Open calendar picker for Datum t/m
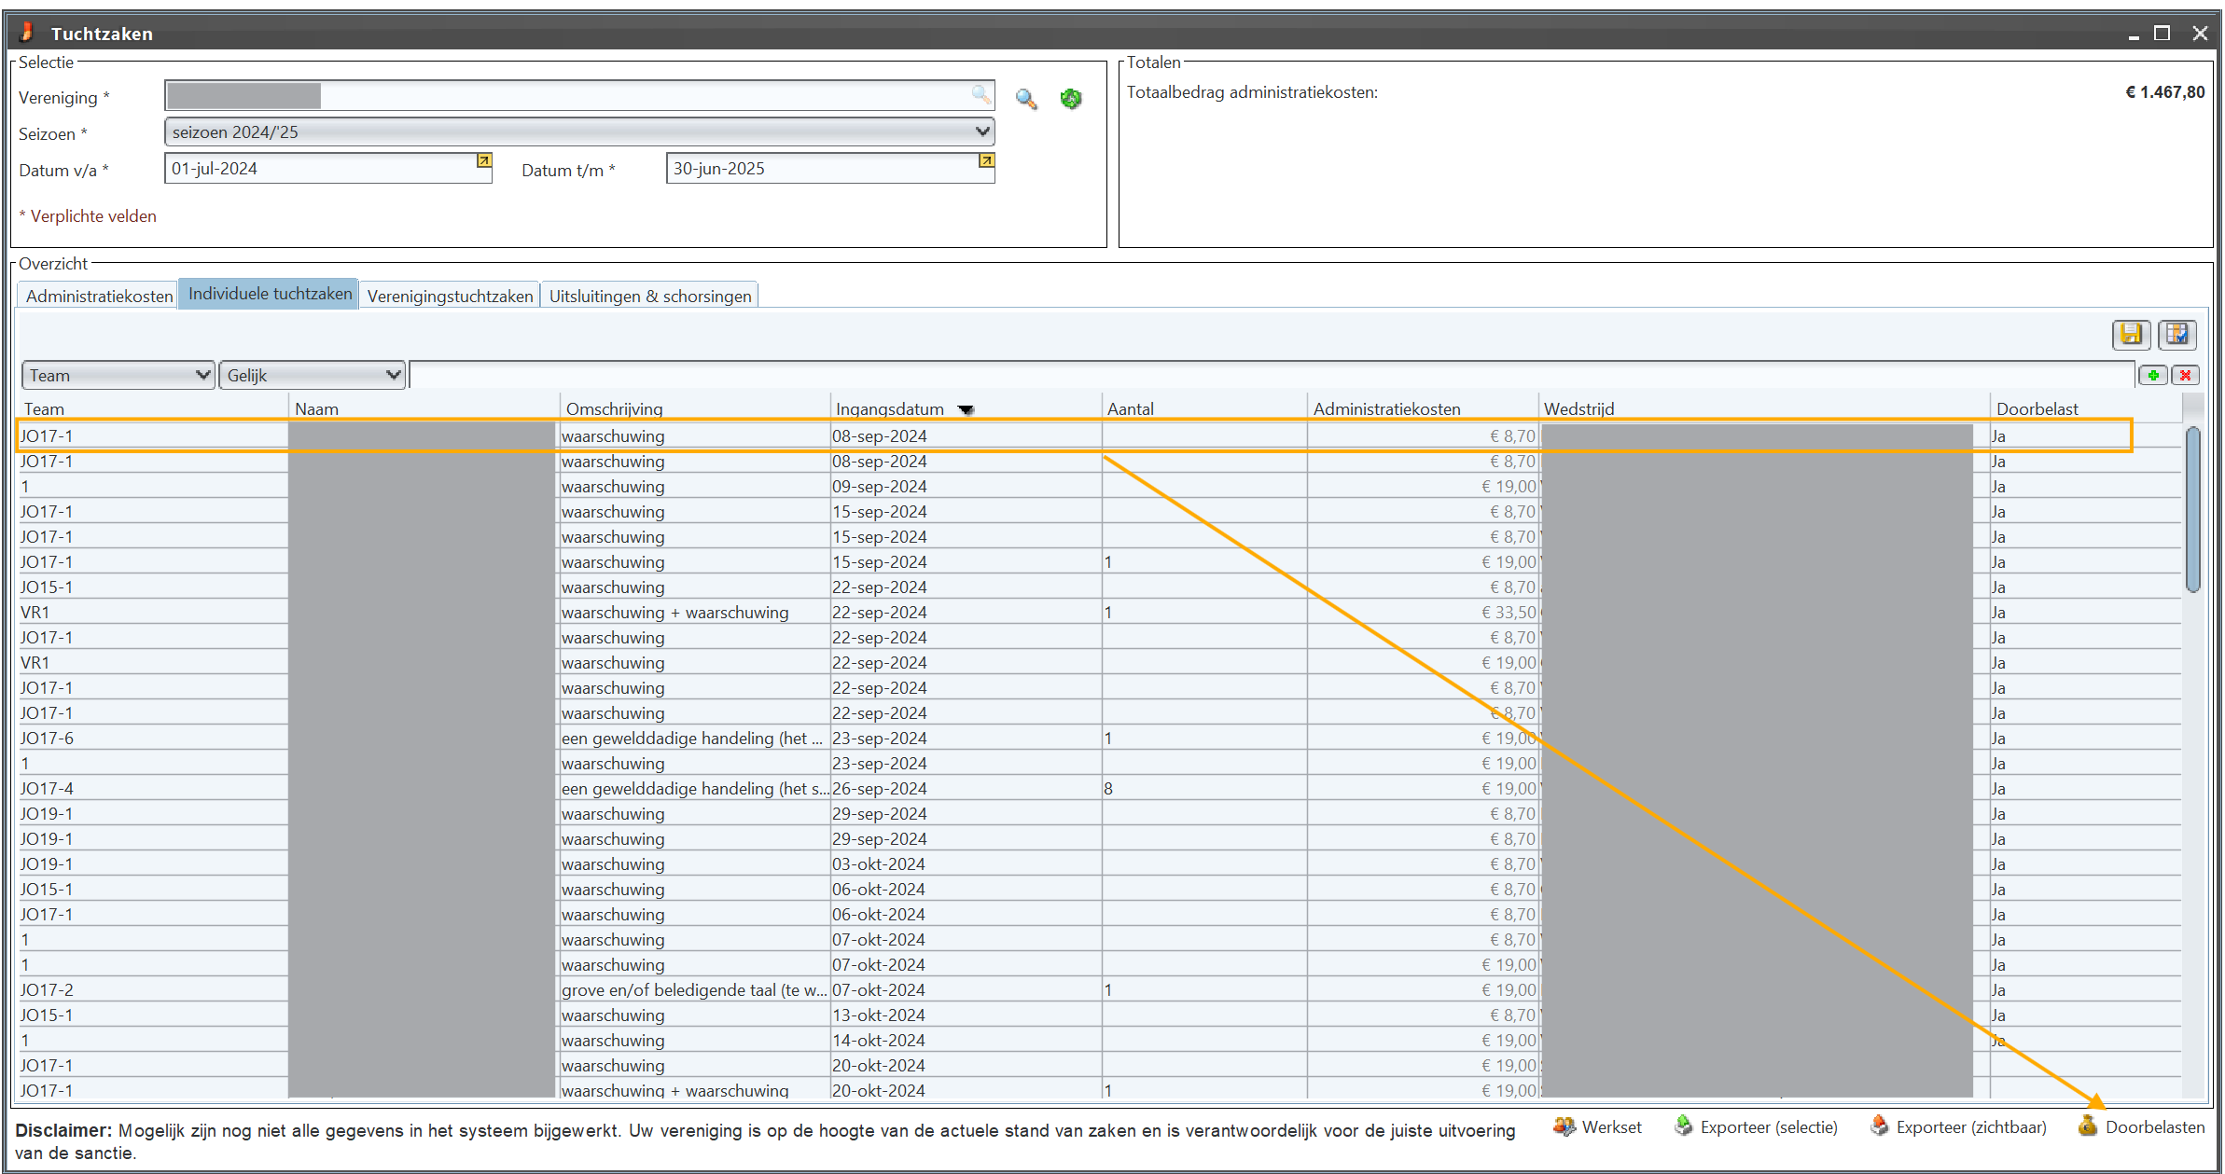This screenshot has height=1174, width=2225. click(986, 161)
